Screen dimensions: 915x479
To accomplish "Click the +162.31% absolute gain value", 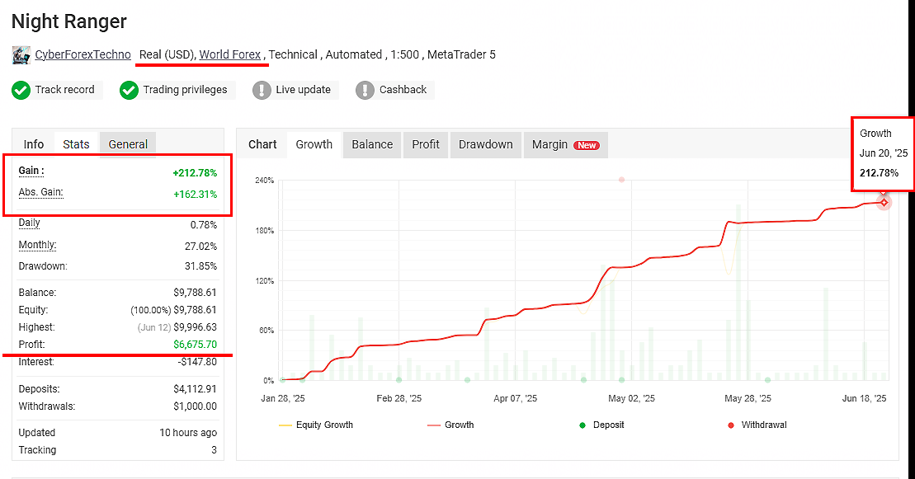I will click(x=195, y=195).
